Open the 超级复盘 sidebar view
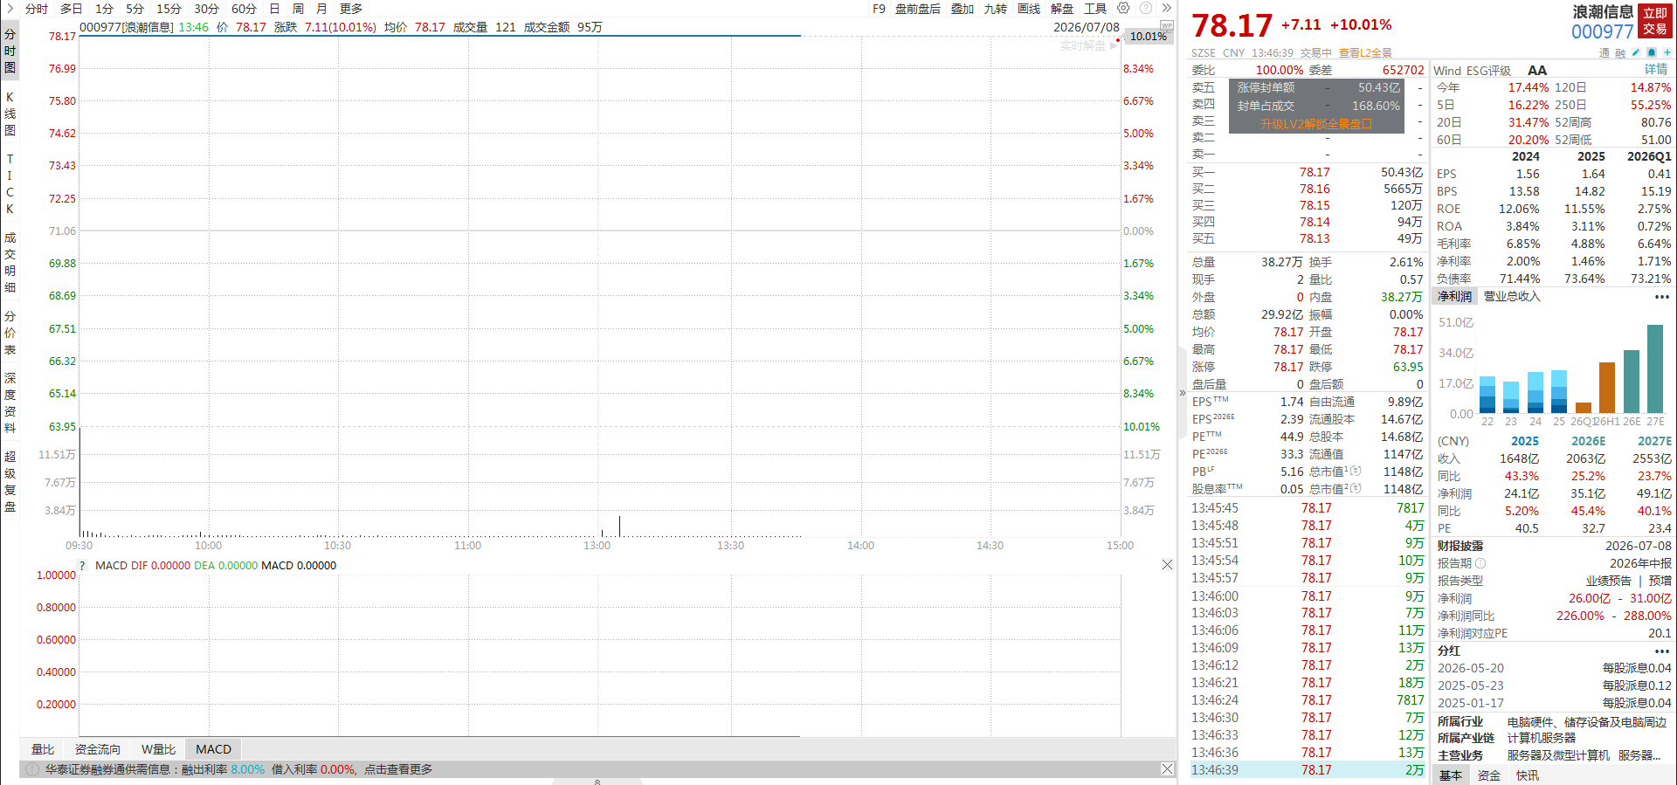 [x=10, y=481]
